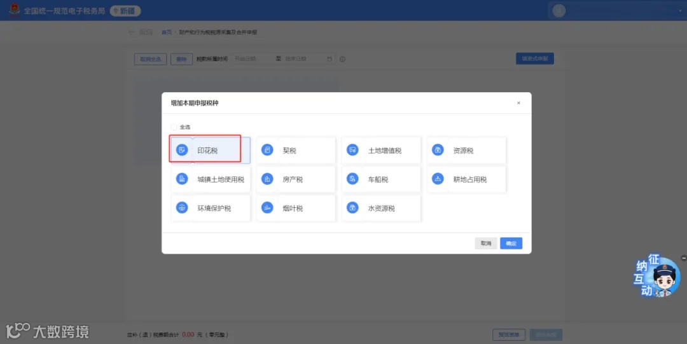Select the 城镇土地使用税 card icon
This screenshot has width=687, height=344.
click(182, 179)
